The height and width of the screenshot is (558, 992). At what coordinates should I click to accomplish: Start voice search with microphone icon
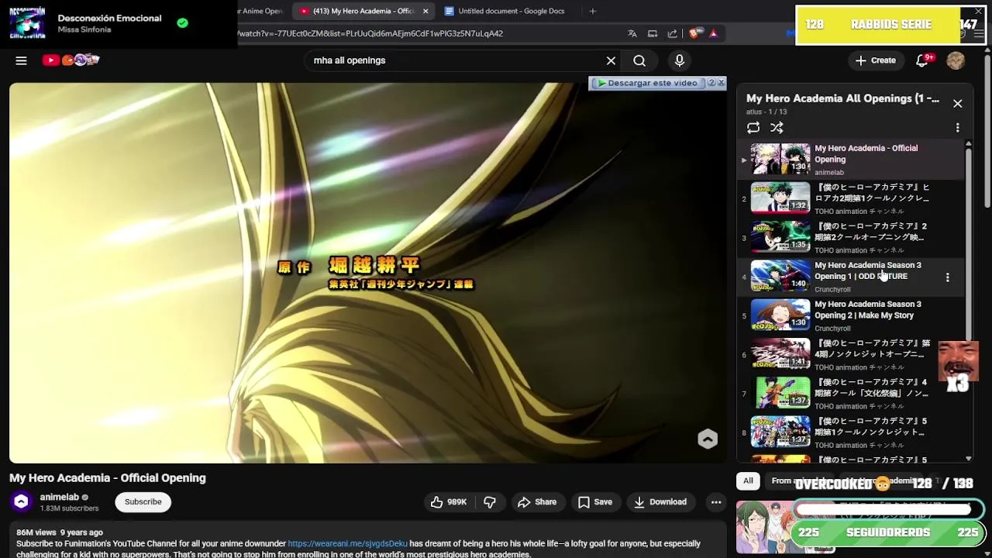pyautogui.click(x=680, y=60)
